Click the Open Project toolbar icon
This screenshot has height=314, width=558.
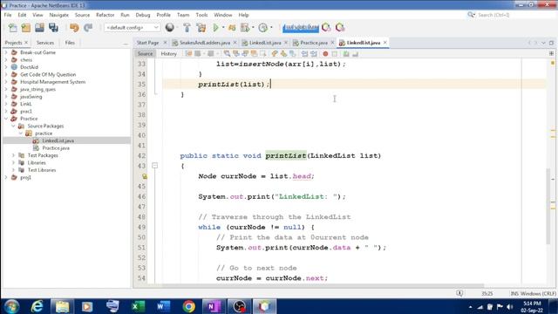tap(39, 27)
